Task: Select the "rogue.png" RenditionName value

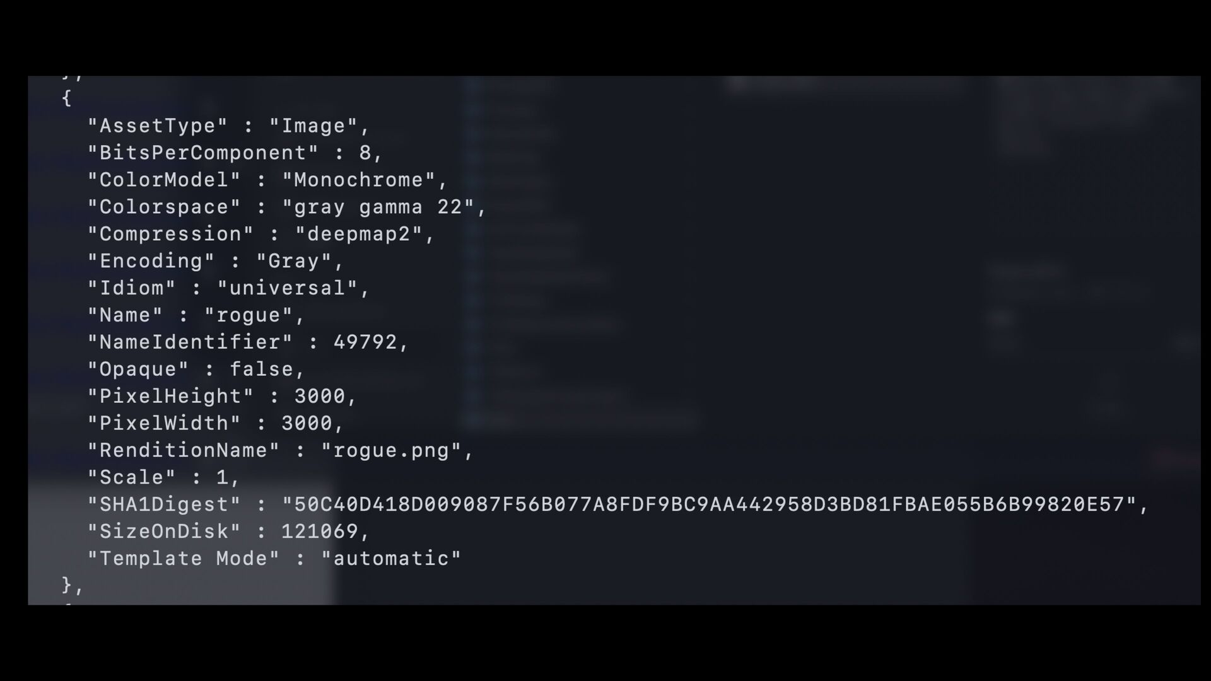Action: coord(391,451)
